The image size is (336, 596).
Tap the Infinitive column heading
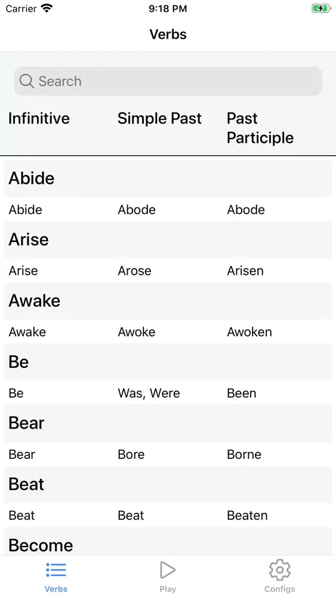point(39,118)
